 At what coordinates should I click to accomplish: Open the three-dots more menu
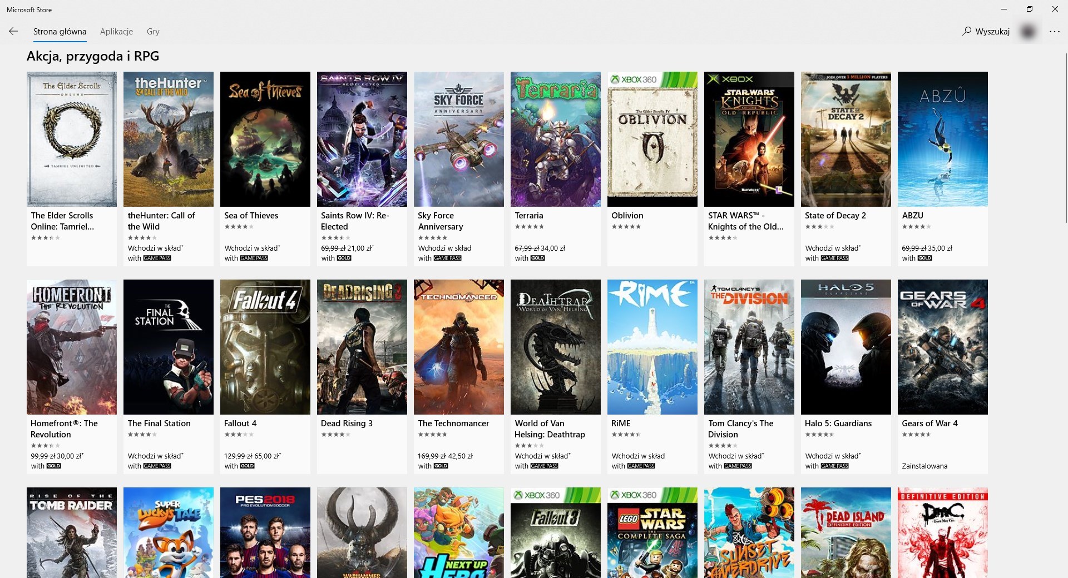1054,32
